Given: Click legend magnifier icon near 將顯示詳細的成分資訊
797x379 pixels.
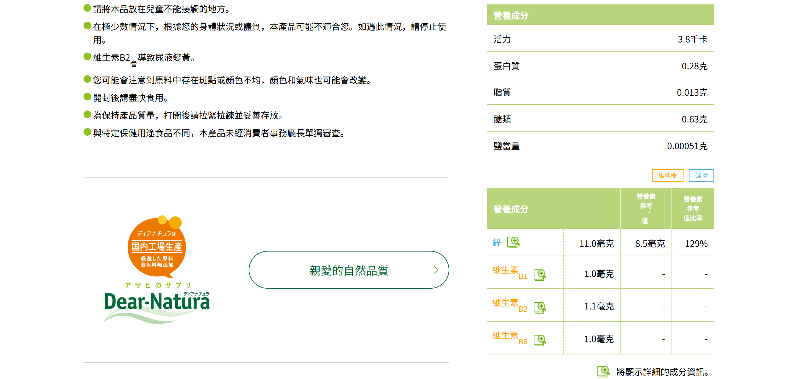Looking at the screenshot, I should tap(603, 371).
